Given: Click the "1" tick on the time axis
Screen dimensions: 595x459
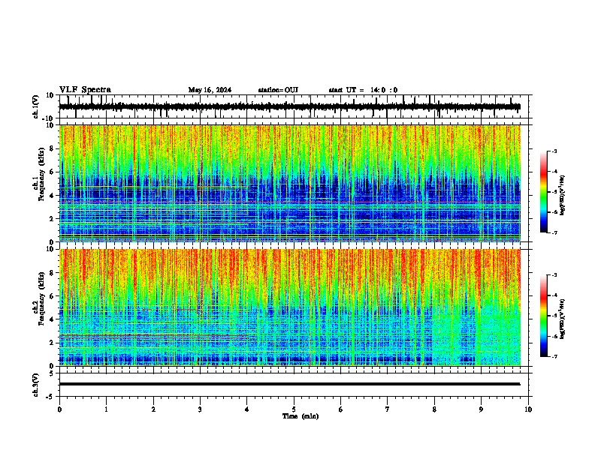Looking at the screenshot, I should pyautogui.click(x=106, y=409).
